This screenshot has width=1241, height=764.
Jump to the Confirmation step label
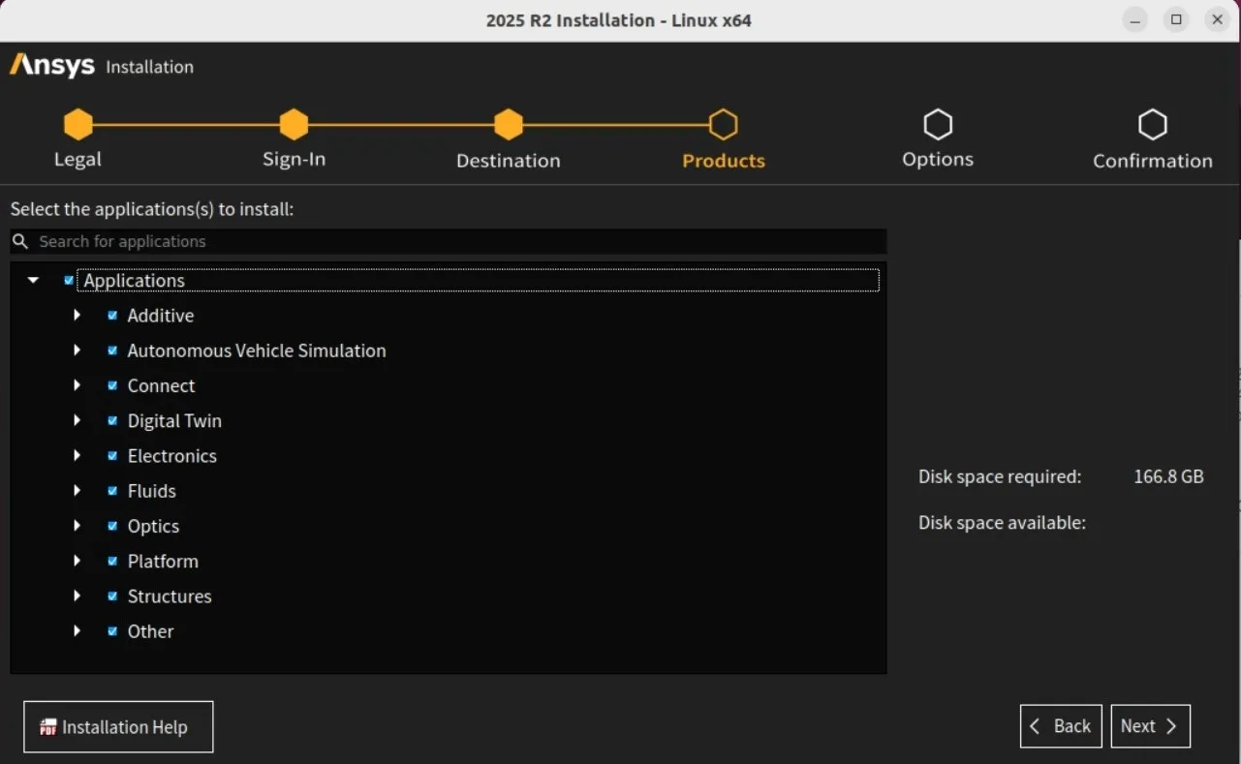click(x=1153, y=161)
